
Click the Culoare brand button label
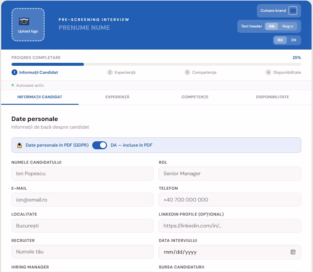pos(273,11)
